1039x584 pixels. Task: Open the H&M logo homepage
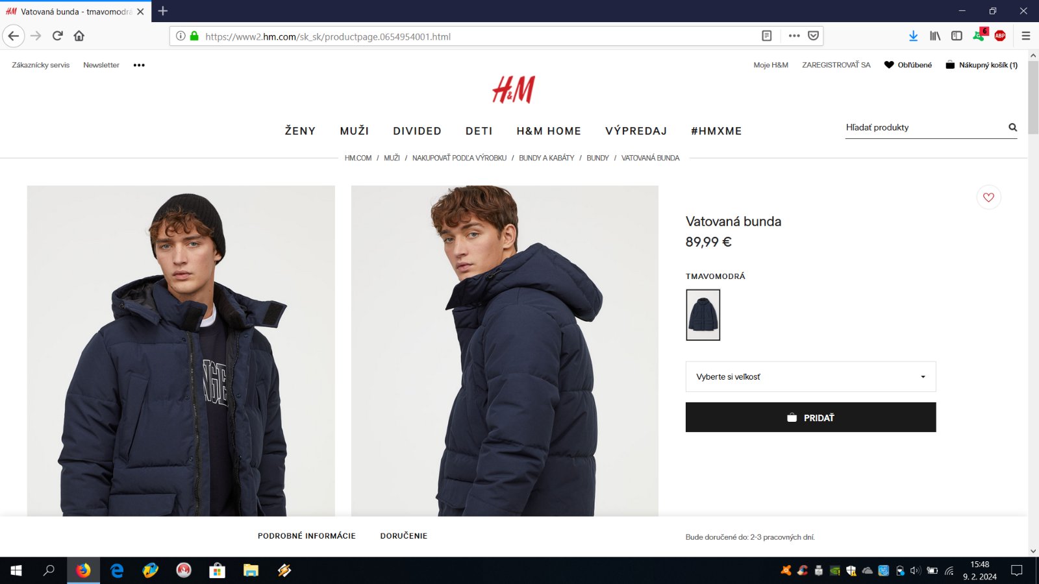tap(514, 90)
